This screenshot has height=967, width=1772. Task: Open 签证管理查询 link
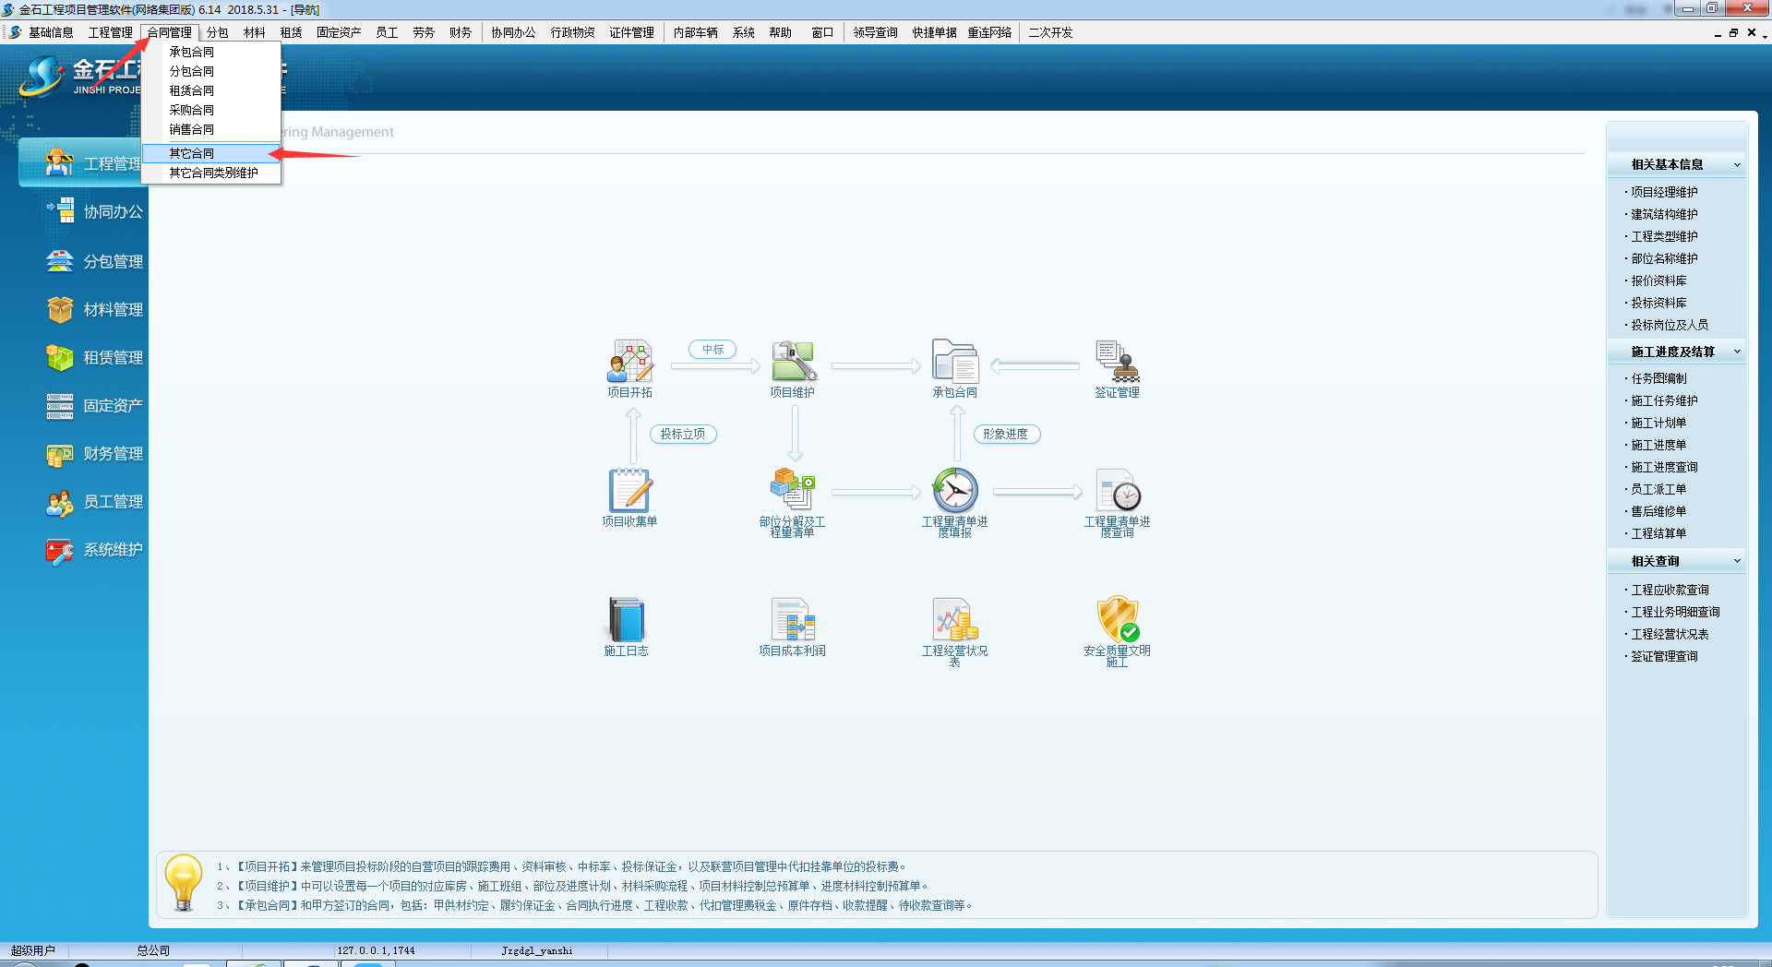coord(1664,656)
